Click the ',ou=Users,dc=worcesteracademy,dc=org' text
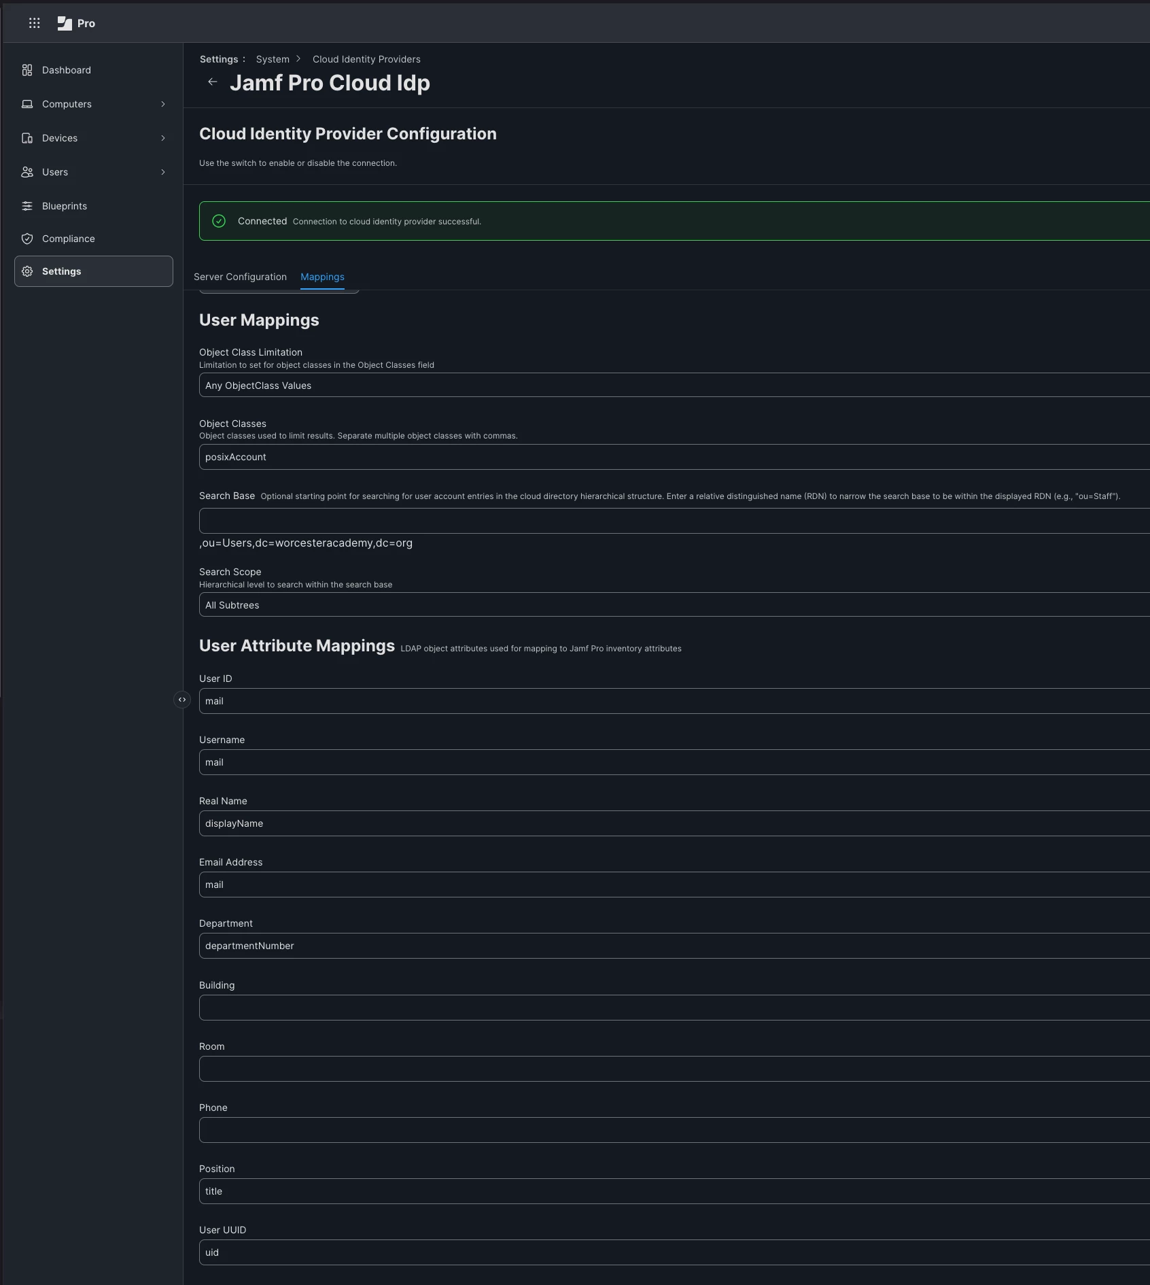 coord(306,543)
